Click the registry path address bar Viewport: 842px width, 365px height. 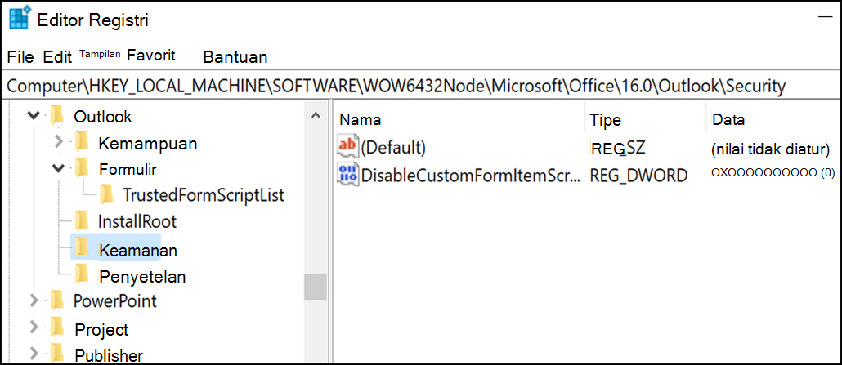pyautogui.click(x=421, y=86)
